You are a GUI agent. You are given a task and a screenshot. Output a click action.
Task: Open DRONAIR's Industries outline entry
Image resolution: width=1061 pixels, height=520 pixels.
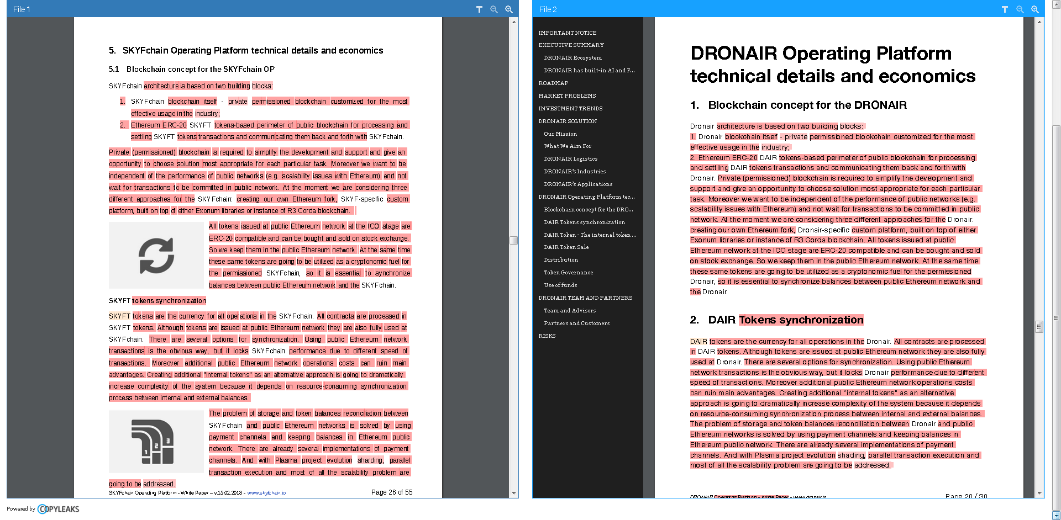(x=575, y=172)
